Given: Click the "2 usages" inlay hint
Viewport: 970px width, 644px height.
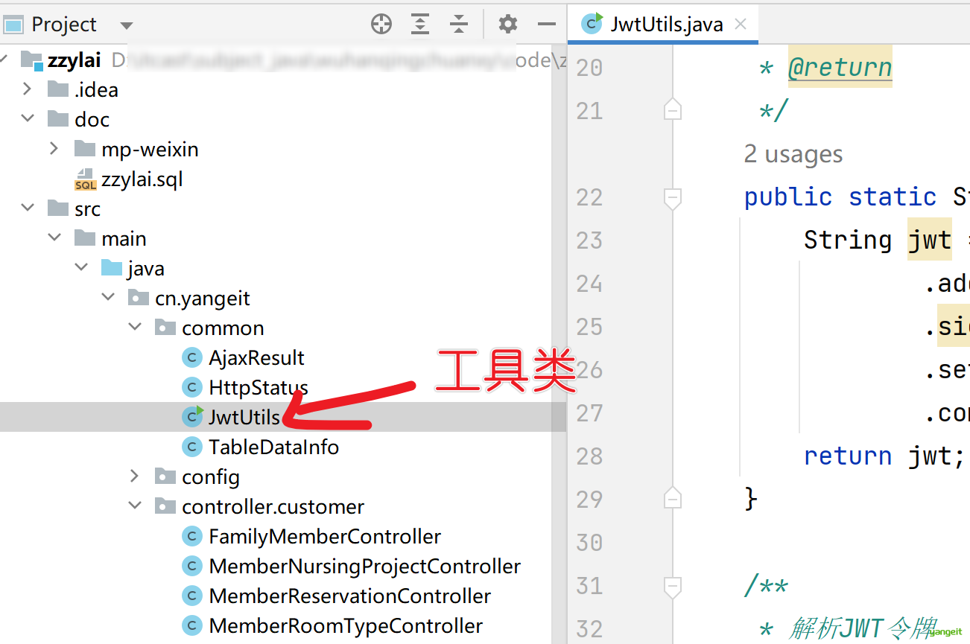Looking at the screenshot, I should coord(793,154).
